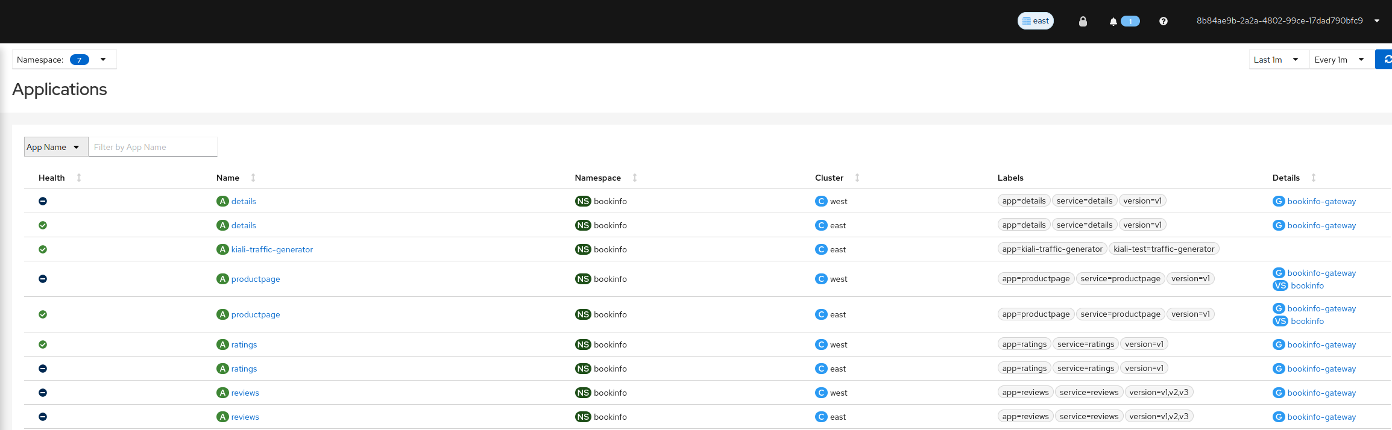Open the Namespace selector dropdown
This screenshot has height=430, width=1392.
(64, 60)
